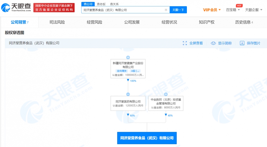Click the company title in the chart header
The image size is (267, 147).
point(34,43)
